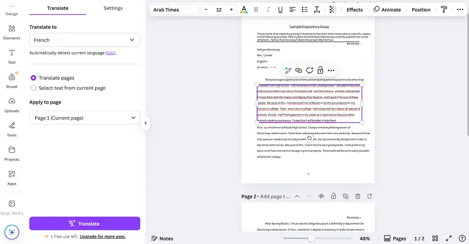The height and width of the screenshot is (244, 469).
Task: Move Page 2 down with chevron
Action: [x=309, y=196]
